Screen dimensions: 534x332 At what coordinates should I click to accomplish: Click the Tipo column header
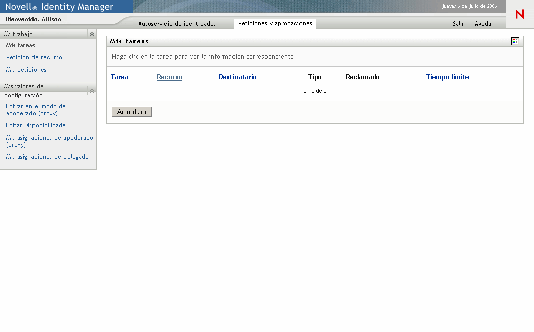[x=315, y=77]
